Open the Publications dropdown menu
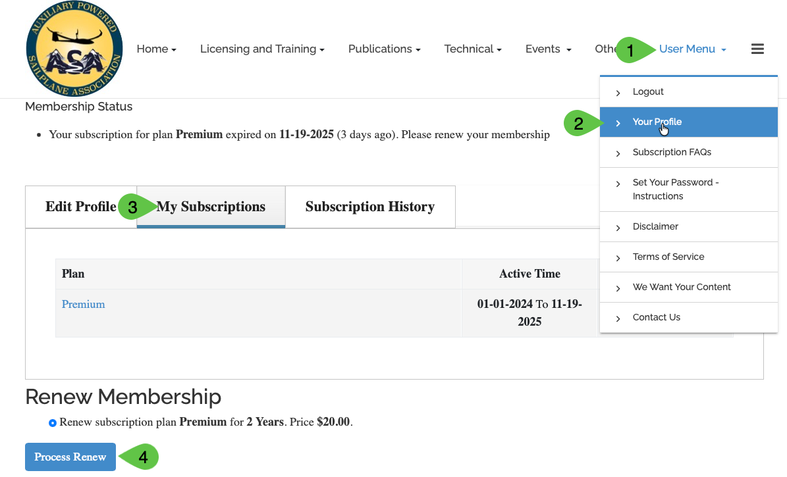This screenshot has height=477, width=787. coord(384,49)
